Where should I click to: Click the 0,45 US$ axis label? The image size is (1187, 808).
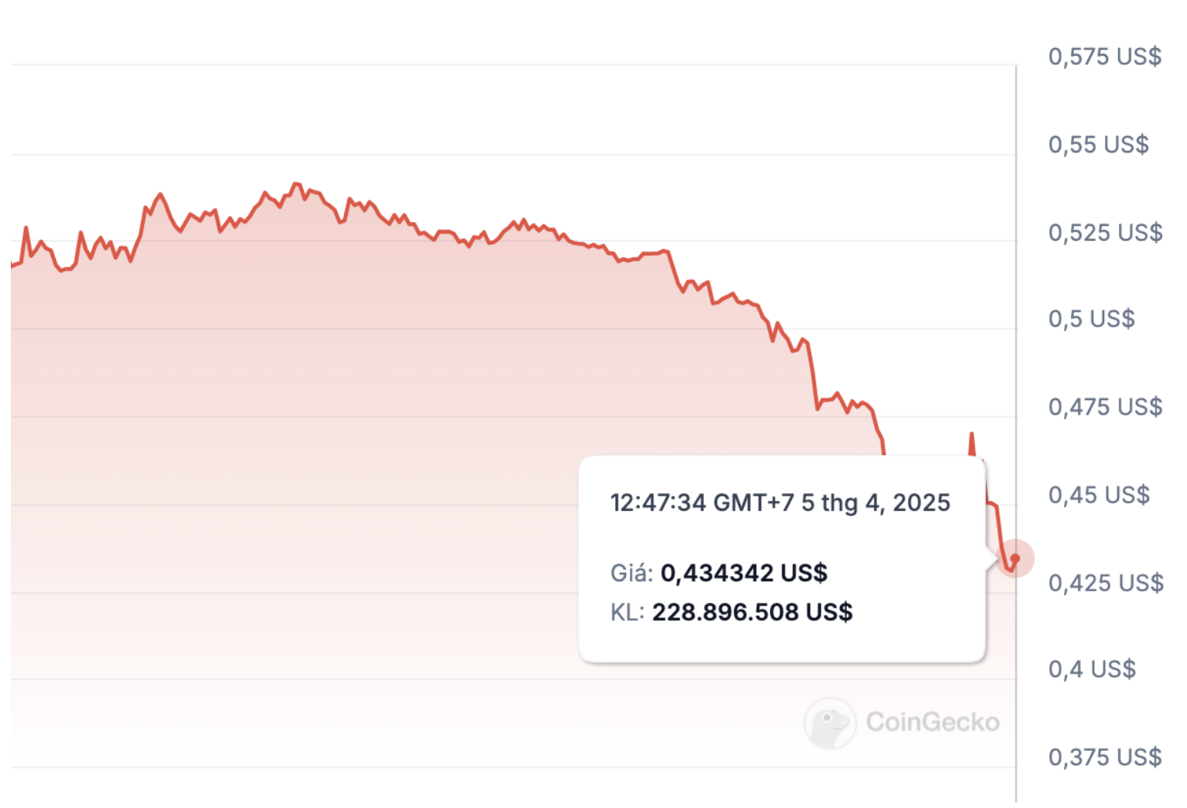[x=1099, y=495]
